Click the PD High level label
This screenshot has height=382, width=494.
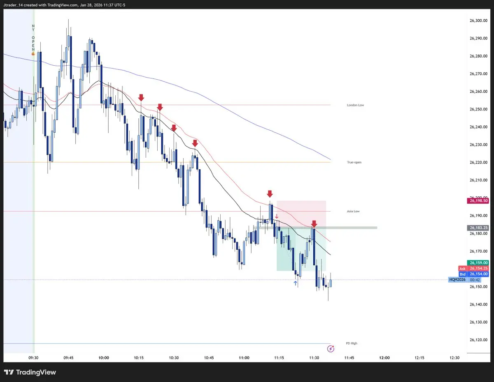(x=352, y=343)
